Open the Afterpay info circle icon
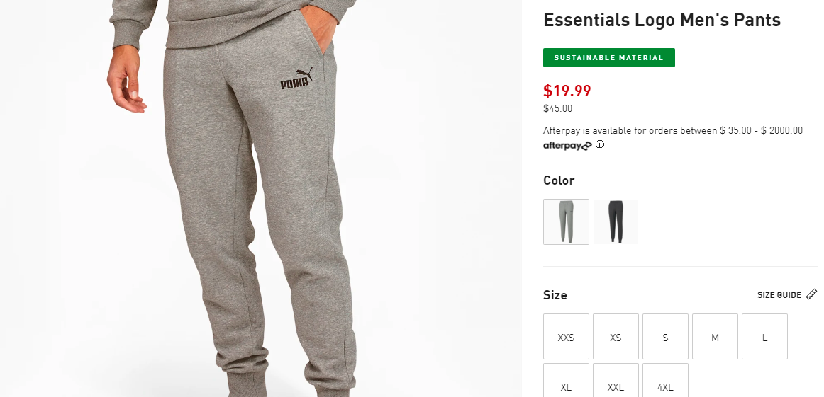Viewport: 824px width, 397px height. coord(600,145)
